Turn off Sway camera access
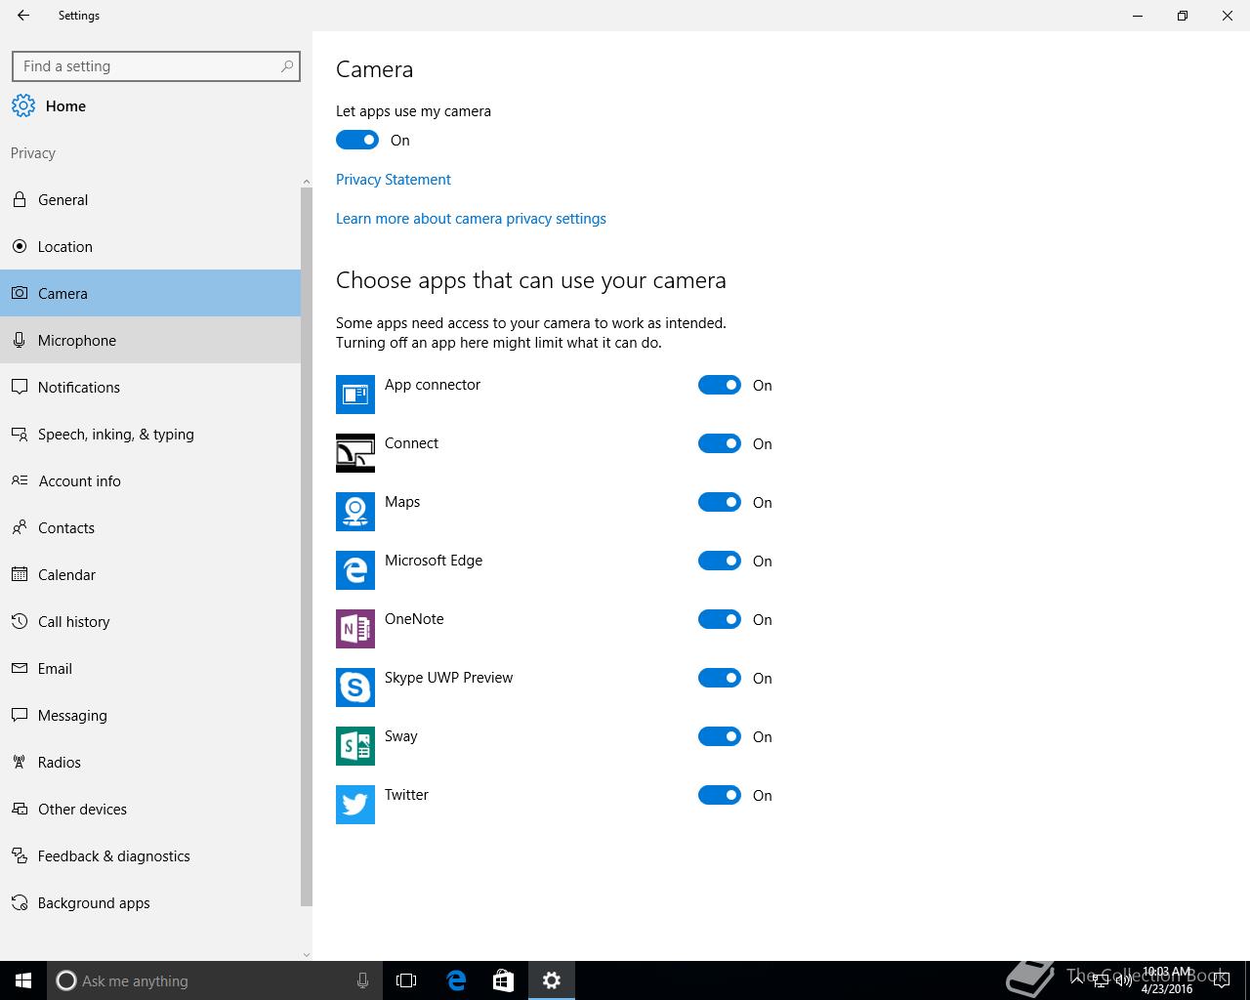 (x=720, y=736)
